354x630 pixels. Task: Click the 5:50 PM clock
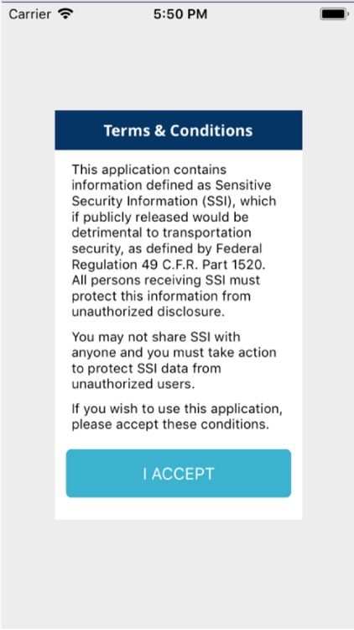click(x=180, y=14)
